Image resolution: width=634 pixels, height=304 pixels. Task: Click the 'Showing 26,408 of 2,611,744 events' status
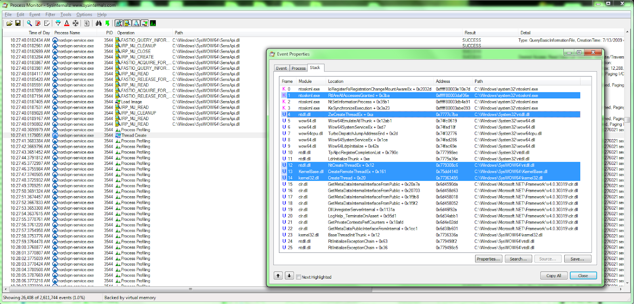tap(44, 298)
